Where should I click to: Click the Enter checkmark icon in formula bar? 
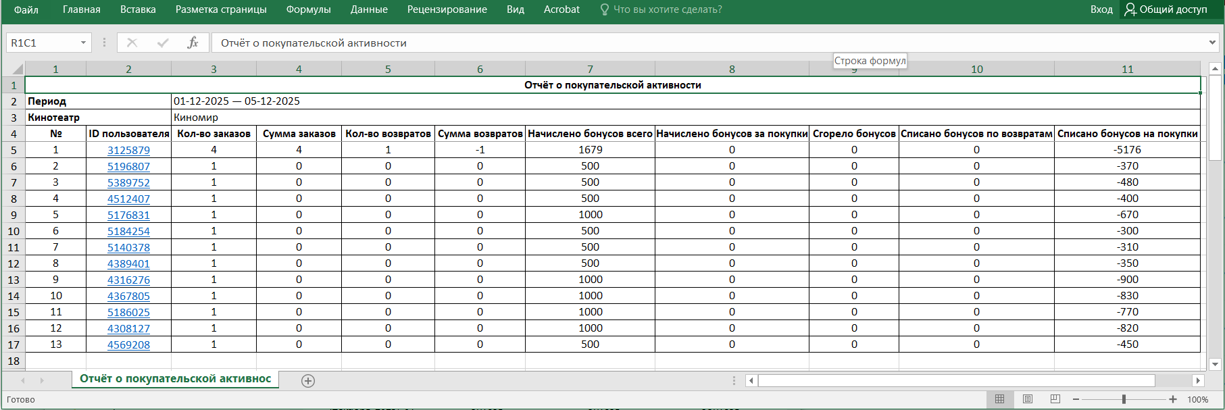162,43
